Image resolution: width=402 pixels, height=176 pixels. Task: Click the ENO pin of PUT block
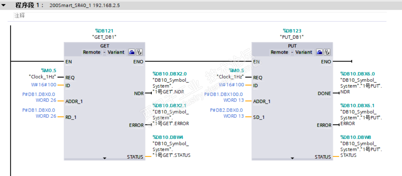coord(326,61)
